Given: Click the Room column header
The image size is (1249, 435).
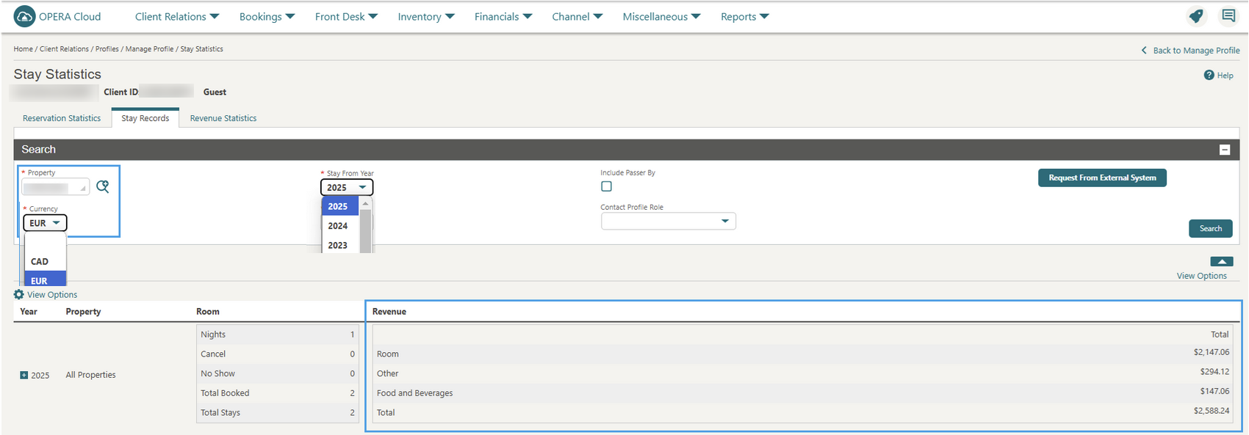Looking at the screenshot, I should [208, 312].
